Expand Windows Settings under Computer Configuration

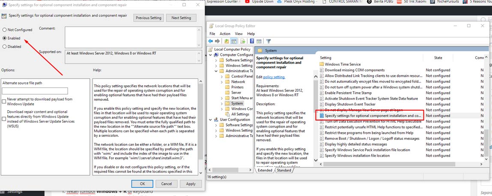click(216, 66)
